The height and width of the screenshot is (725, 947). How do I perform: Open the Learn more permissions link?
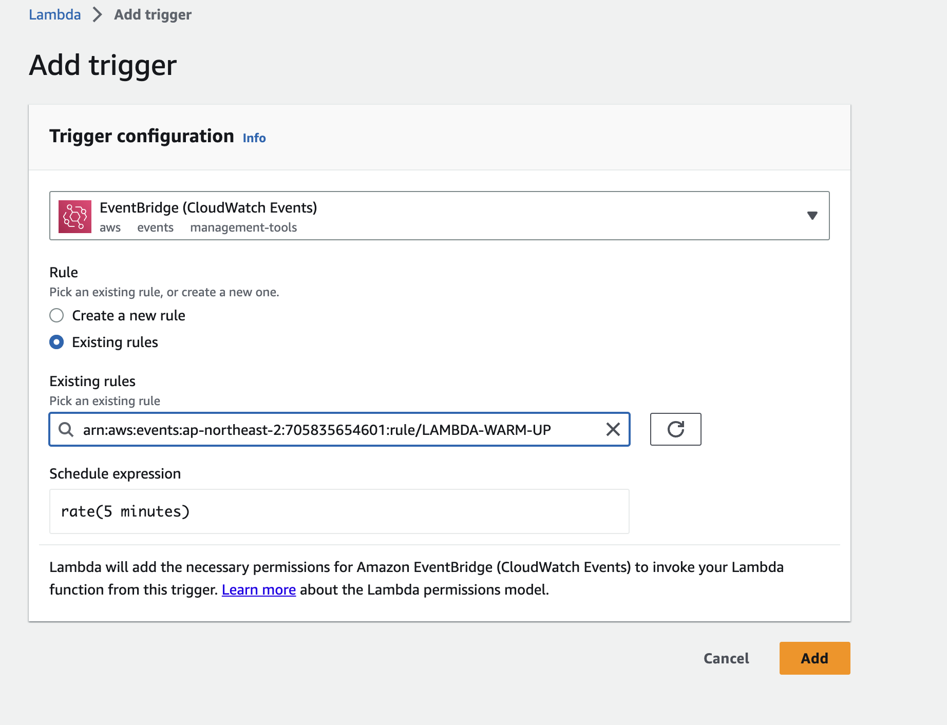coord(259,590)
